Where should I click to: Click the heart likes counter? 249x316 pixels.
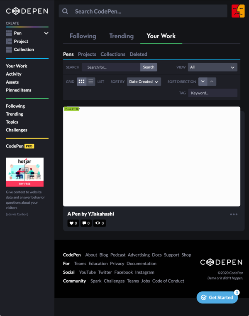[x=73, y=223]
